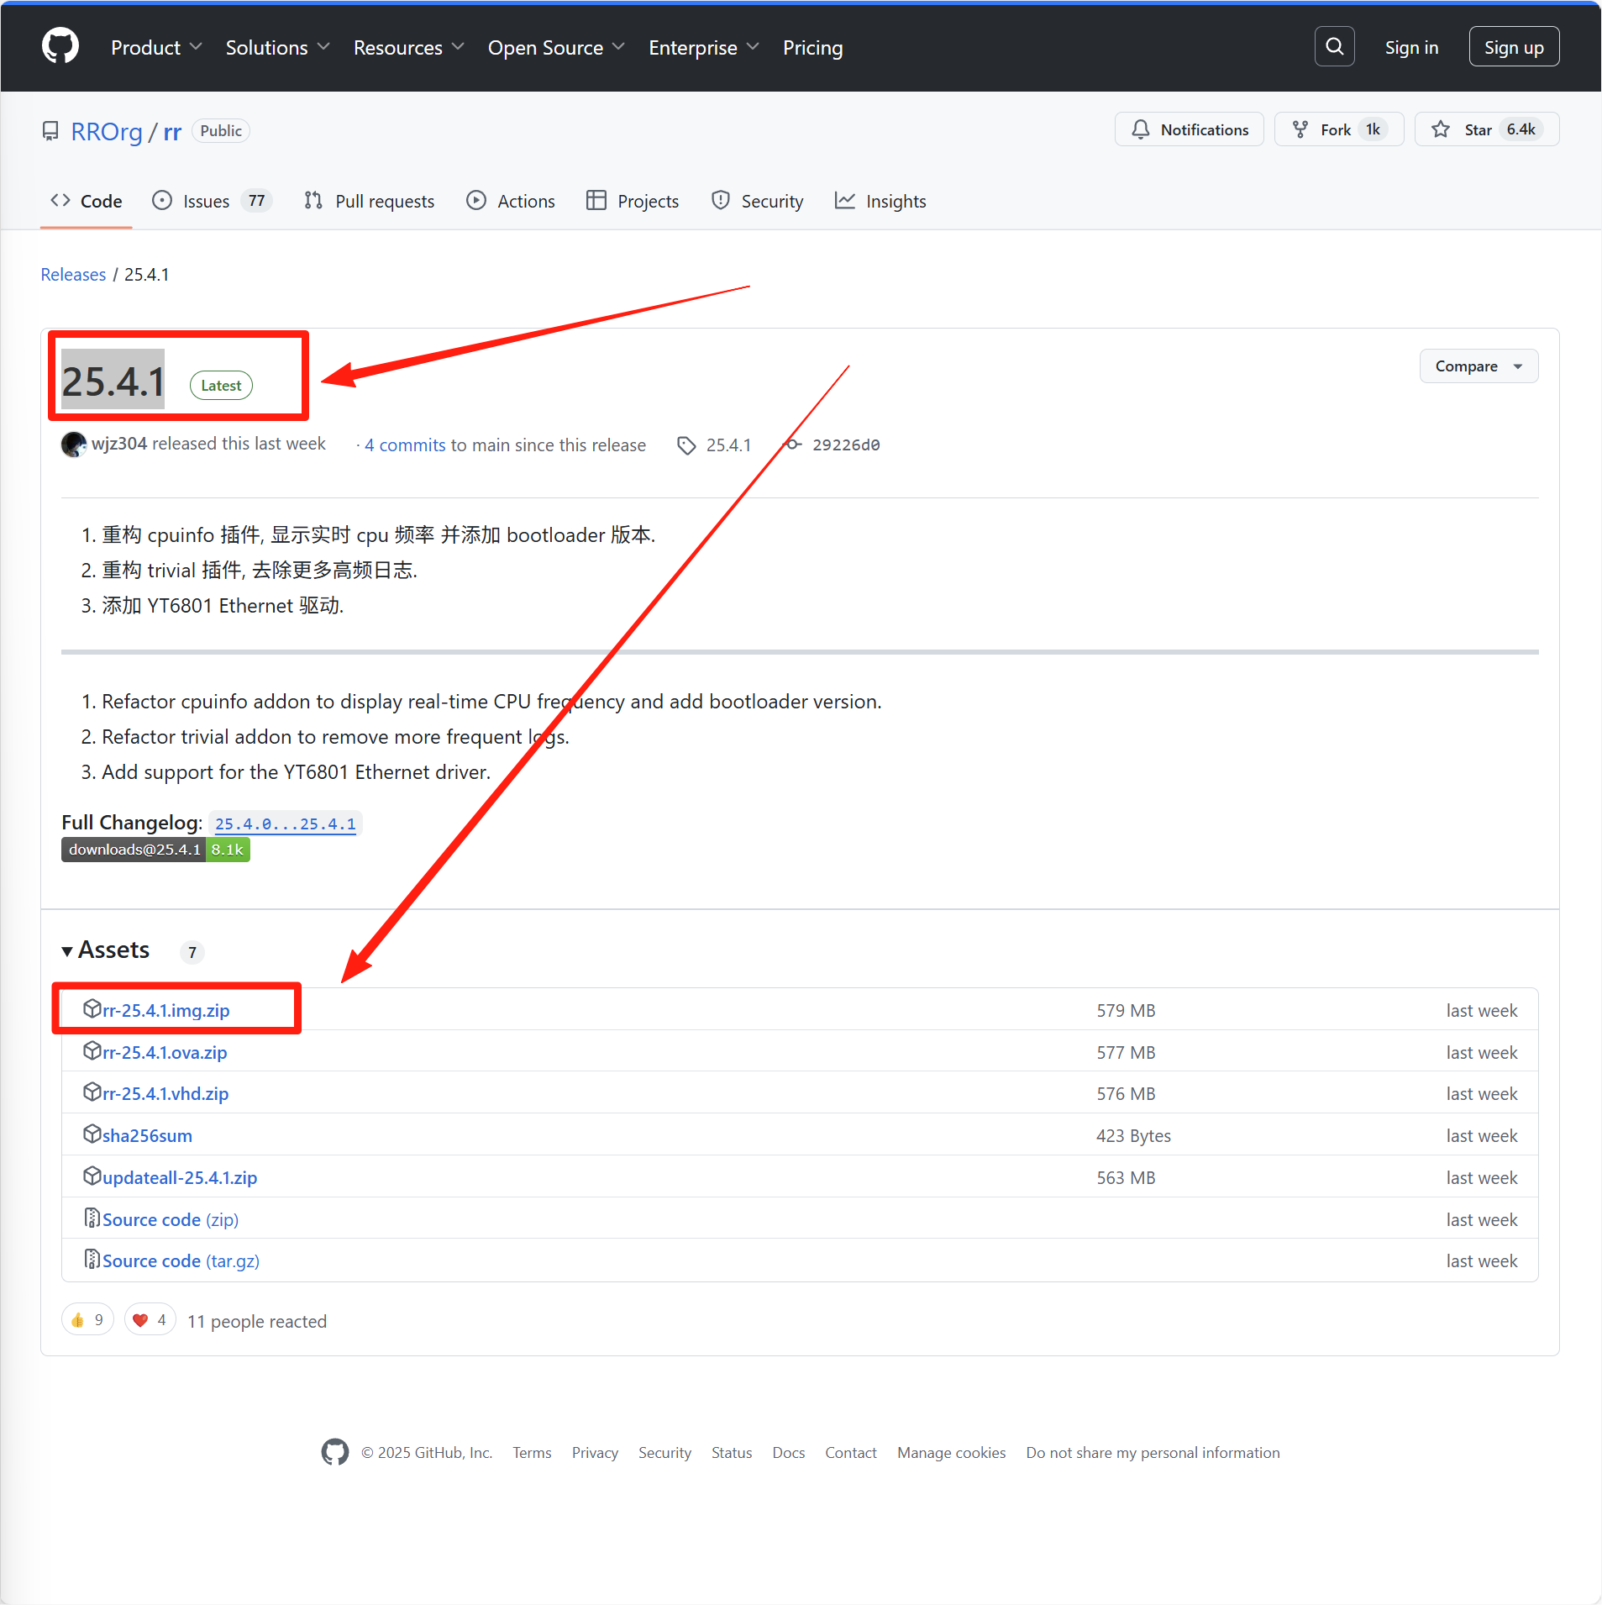The image size is (1602, 1605).
Task: Click the GitHub logo in the navbar
Action: pyautogui.click(x=60, y=46)
